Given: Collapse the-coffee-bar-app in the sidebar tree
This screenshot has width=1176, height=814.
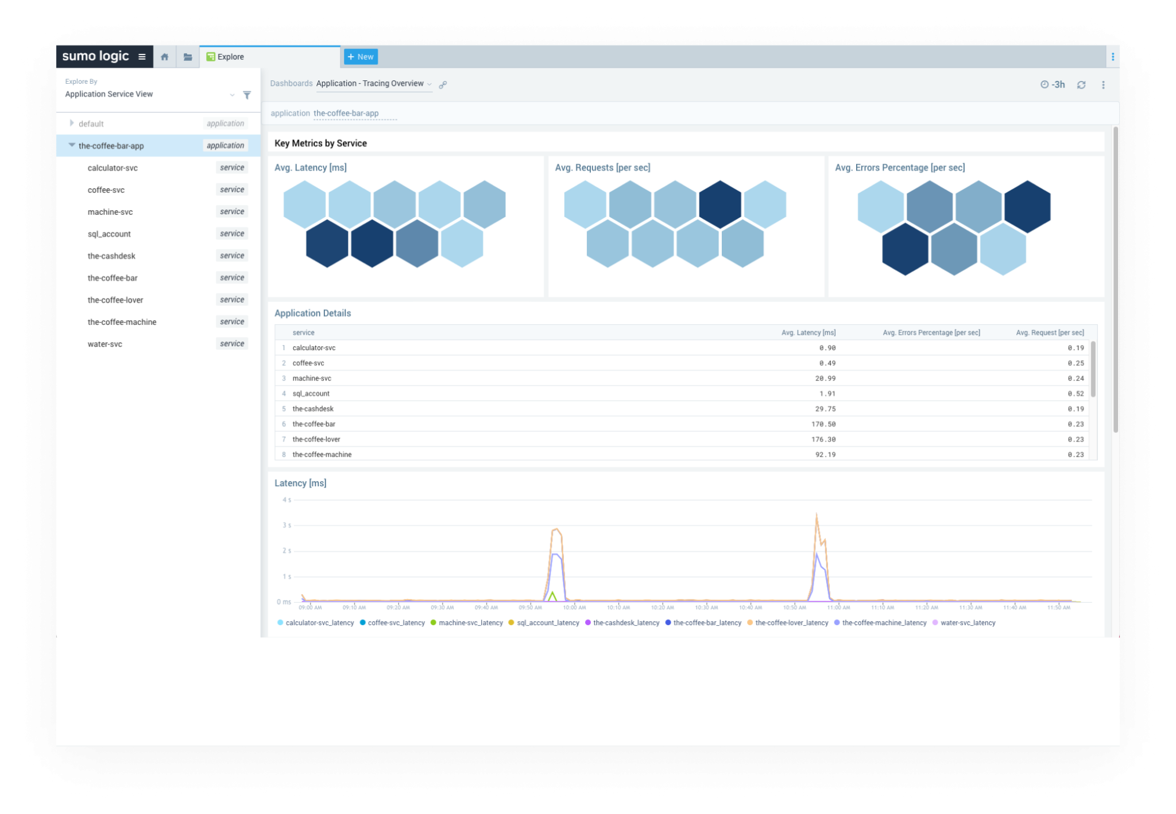Looking at the screenshot, I should click(72, 145).
